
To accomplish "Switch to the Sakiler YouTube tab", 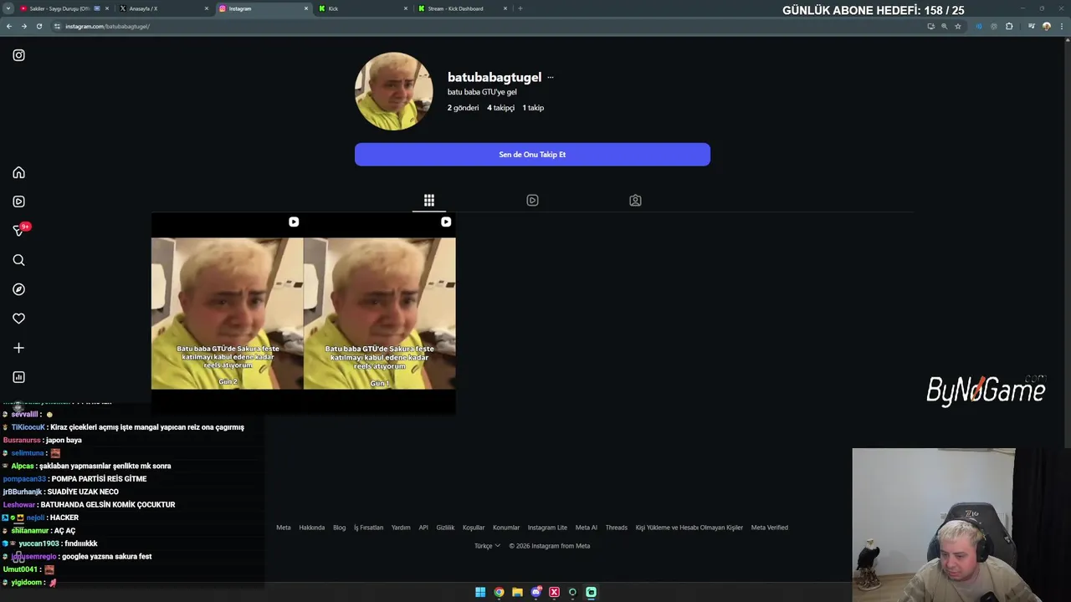I will pyautogui.click(x=64, y=8).
